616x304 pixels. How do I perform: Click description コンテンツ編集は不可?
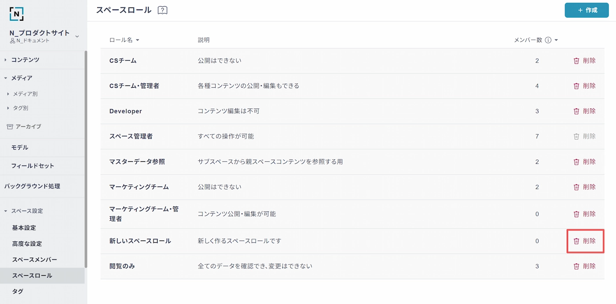[x=229, y=111]
